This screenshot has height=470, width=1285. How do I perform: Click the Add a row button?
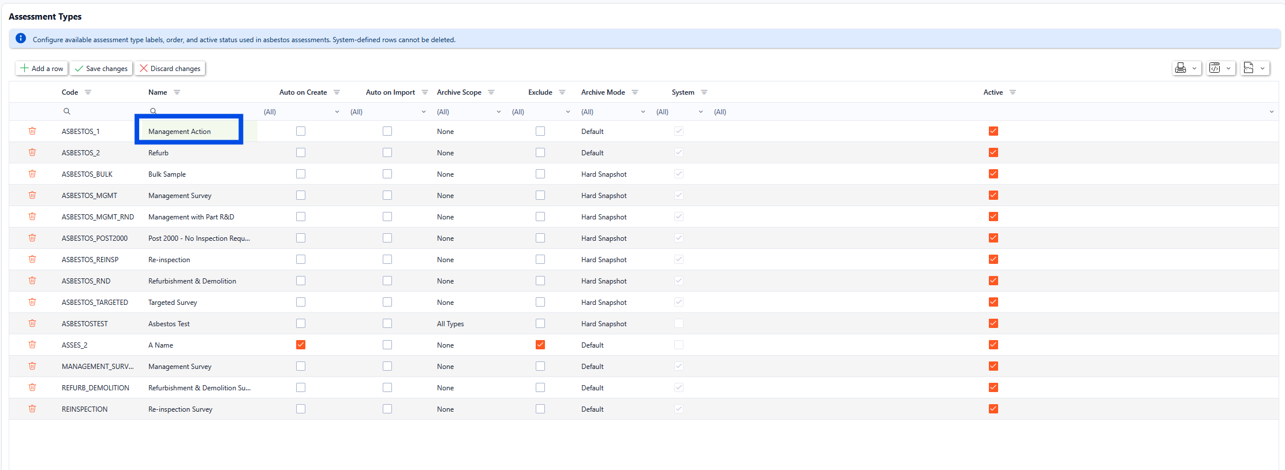(42, 68)
